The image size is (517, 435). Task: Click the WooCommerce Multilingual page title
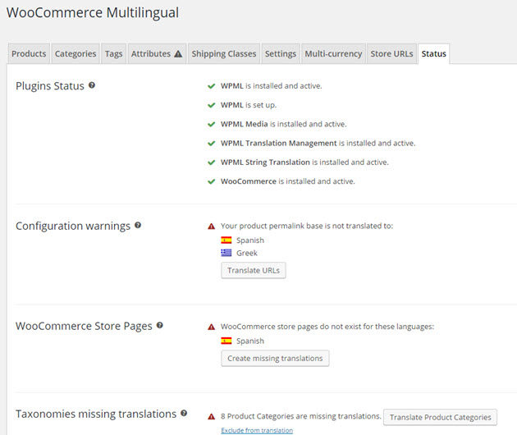coord(93,13)
